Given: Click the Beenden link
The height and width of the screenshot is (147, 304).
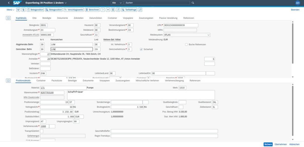Looking at the screenshot, I should click(295, 10).
